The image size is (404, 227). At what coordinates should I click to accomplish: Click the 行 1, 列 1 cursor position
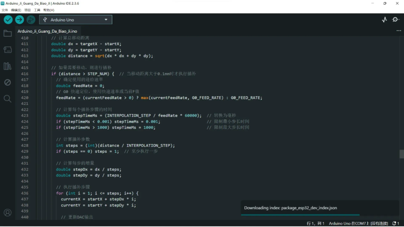click(315, 223)
